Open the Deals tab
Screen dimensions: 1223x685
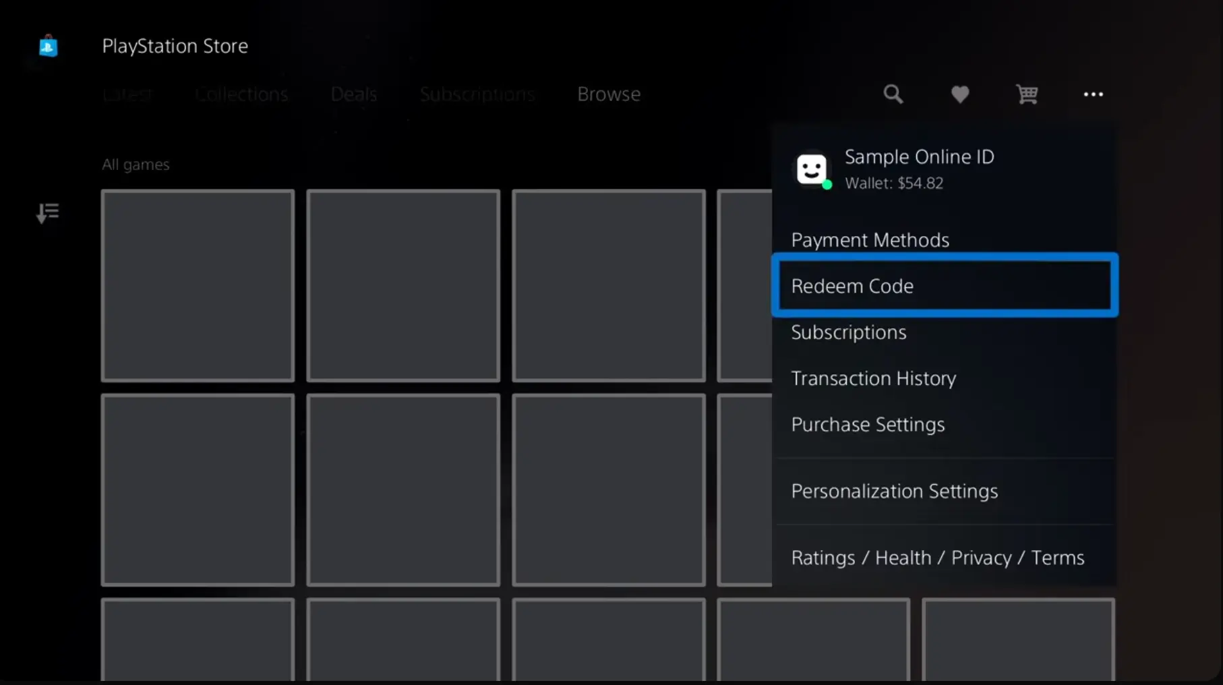point(354,94)
